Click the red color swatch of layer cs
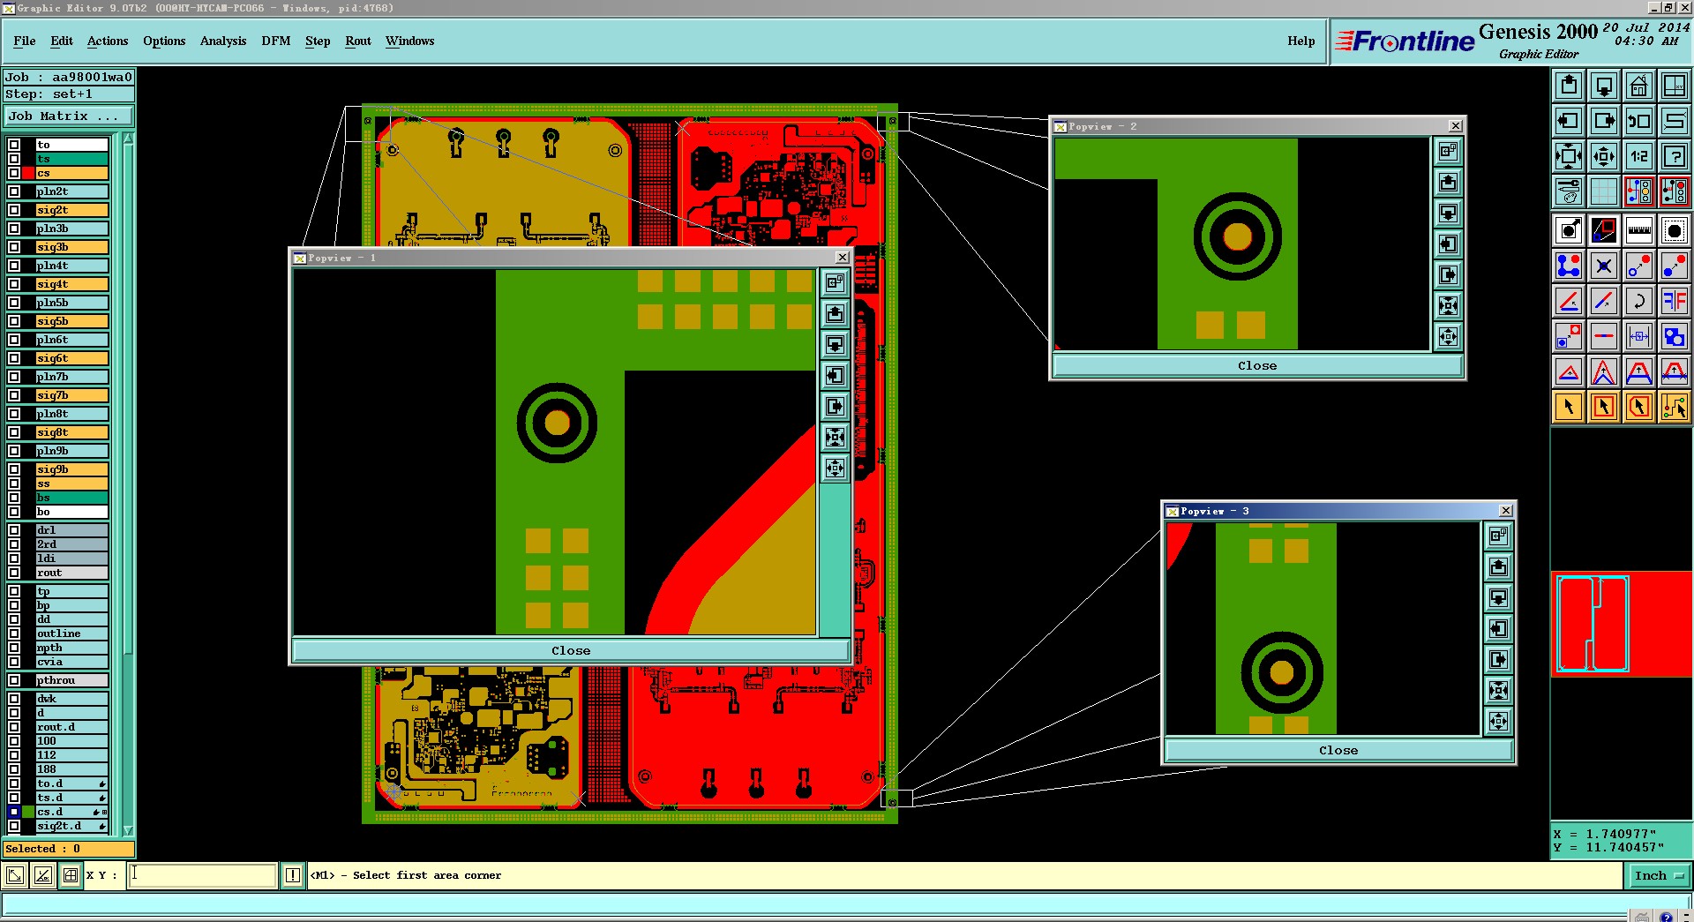The width and height of the screenshot is (1694, 922). (28, 173)
